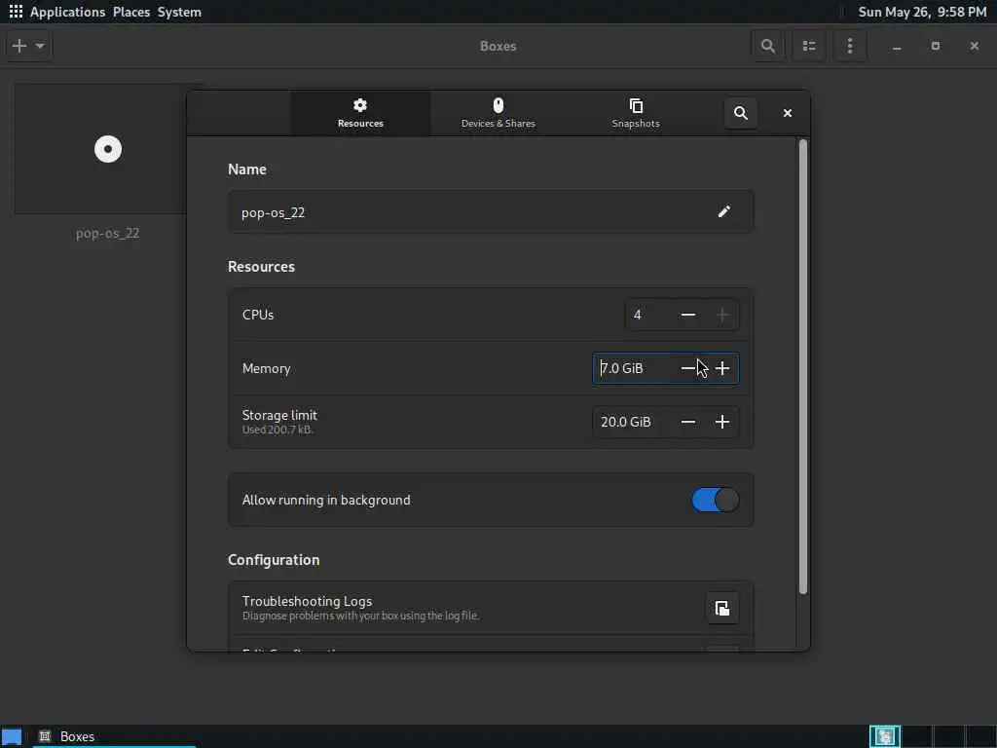Click Boxes entry in bottom taskbar
The height and width of the screenshot is (748, 997).
click(x=115, y=736)
